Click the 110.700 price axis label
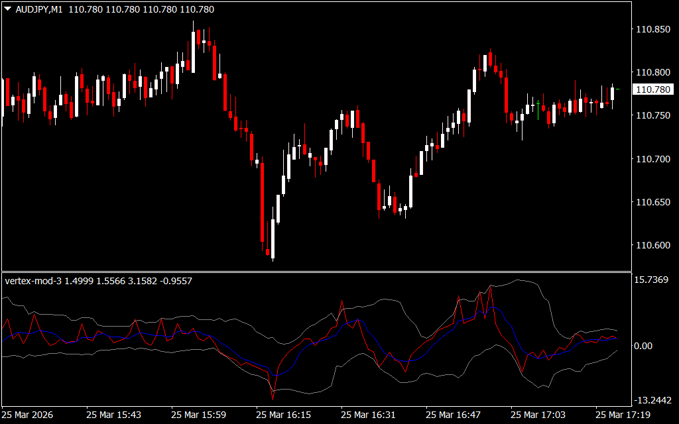 click(x=652, y=159)
